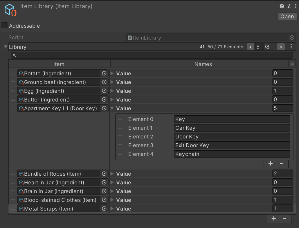Image resolution: width=299 pixels, height=228 pixels.
Task: Toggle the Addressable checkbox
Action: point(5,26)
